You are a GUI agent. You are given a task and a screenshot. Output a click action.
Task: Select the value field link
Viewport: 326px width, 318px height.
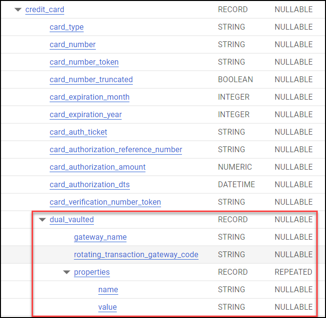click(108, 307)
